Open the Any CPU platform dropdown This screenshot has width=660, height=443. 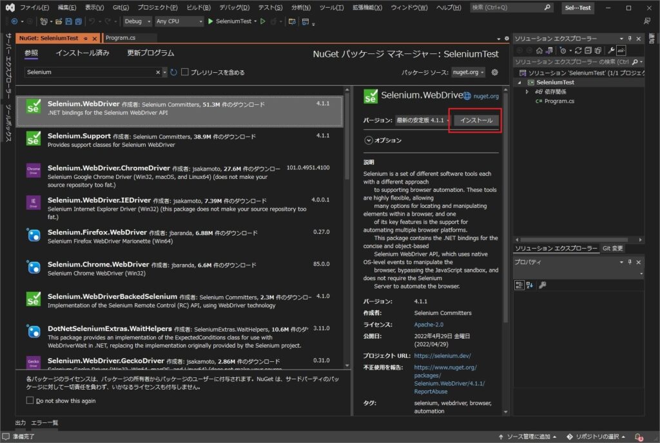click(x=179, y=21)
